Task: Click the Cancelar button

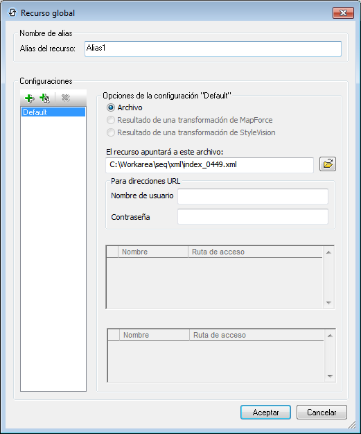Action: 322,413
